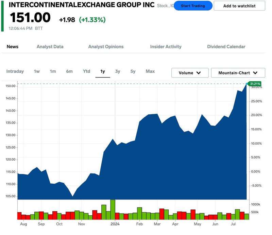Click the company name heading

(82, 5)
